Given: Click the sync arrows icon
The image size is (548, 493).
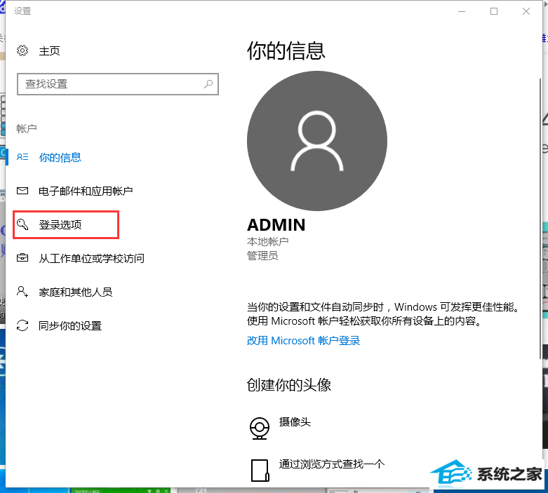Looking at the screenshot, I should [22, 325].
